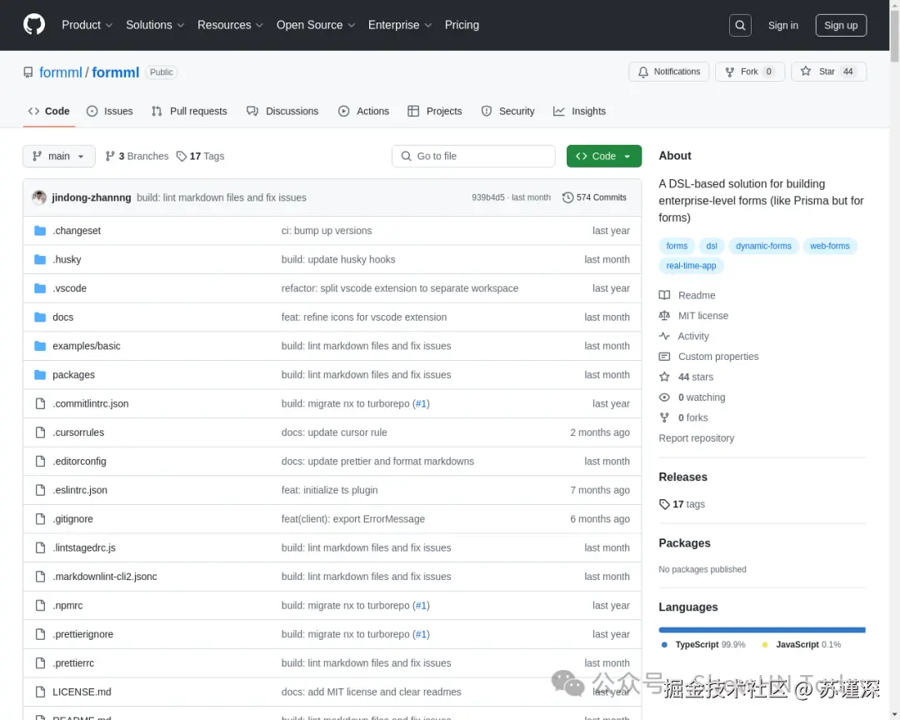Click the MIT license scale icon
Viewport: 900px width, 720px height.
point(664,316)
